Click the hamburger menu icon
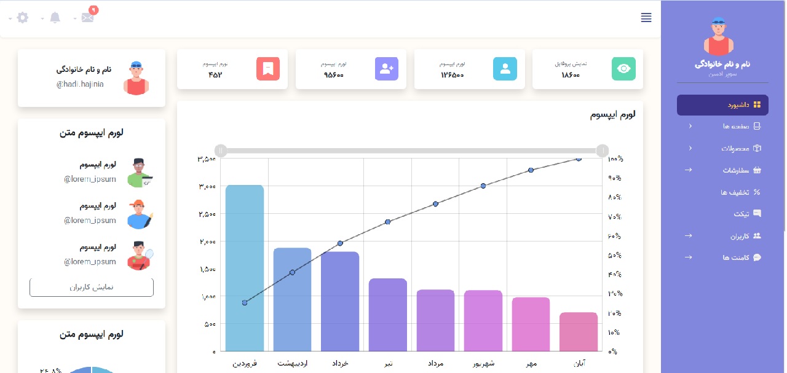787x373 pixels. coord(646,18)
